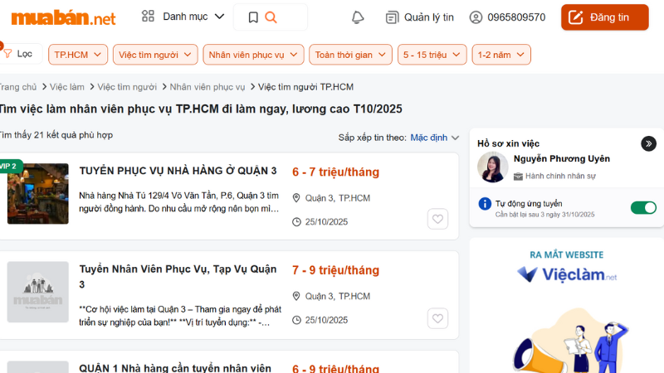
Task: Click 6 - 7 triệu/tháng salary text
Action: click(335, 172)
